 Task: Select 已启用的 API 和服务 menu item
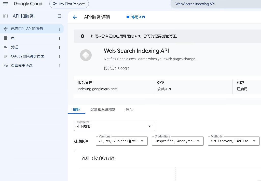point(32,29)
